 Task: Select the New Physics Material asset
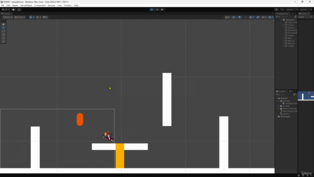click(x=288, y=111)
